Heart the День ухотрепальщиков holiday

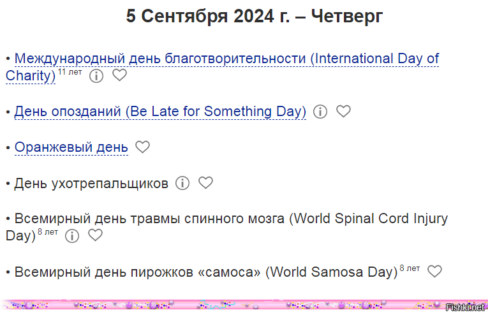pos(205,182)
